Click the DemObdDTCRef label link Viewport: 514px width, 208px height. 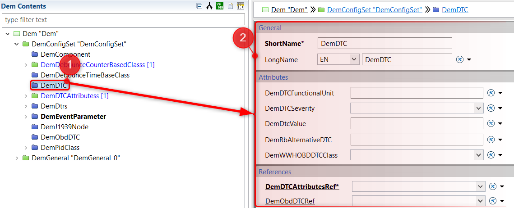pyautogui.click(x=290, y=201)
